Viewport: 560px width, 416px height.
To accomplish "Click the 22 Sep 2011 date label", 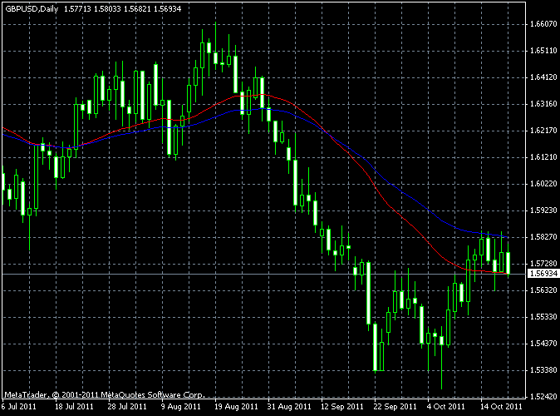I will coord(395,408).
